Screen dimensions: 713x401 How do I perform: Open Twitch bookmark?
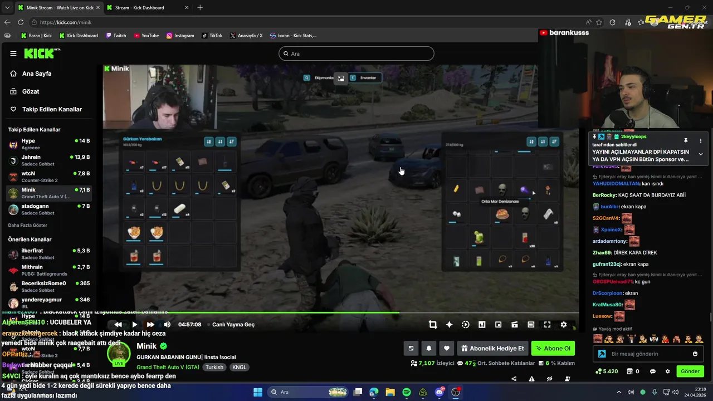[116, 36]
